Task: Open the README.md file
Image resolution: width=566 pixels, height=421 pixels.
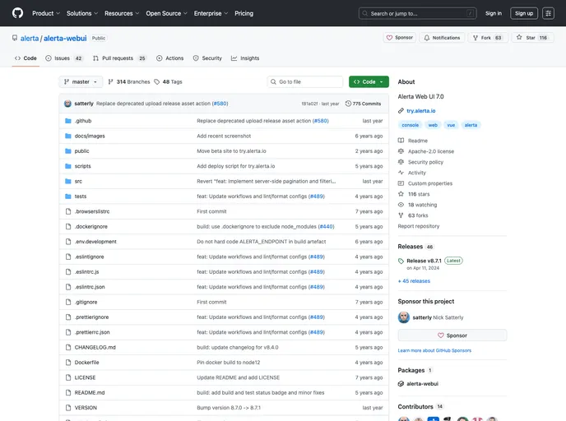Action: [x=90, y=393]
